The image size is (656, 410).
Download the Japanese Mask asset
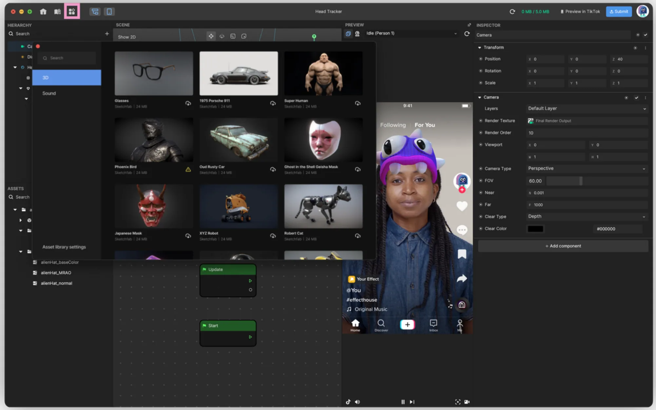point(188,236)
